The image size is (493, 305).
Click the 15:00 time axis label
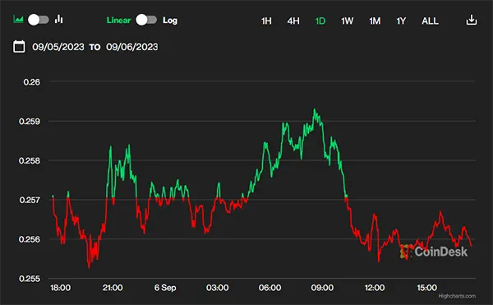[426, 288]
